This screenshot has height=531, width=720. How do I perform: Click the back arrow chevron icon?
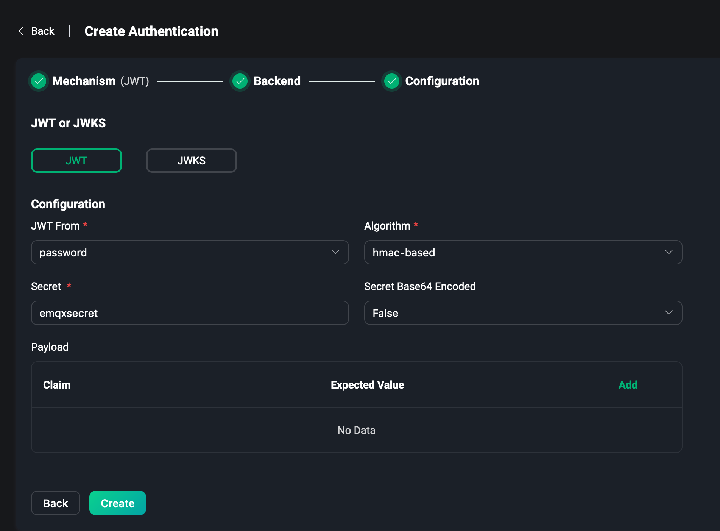pos(21,31)
